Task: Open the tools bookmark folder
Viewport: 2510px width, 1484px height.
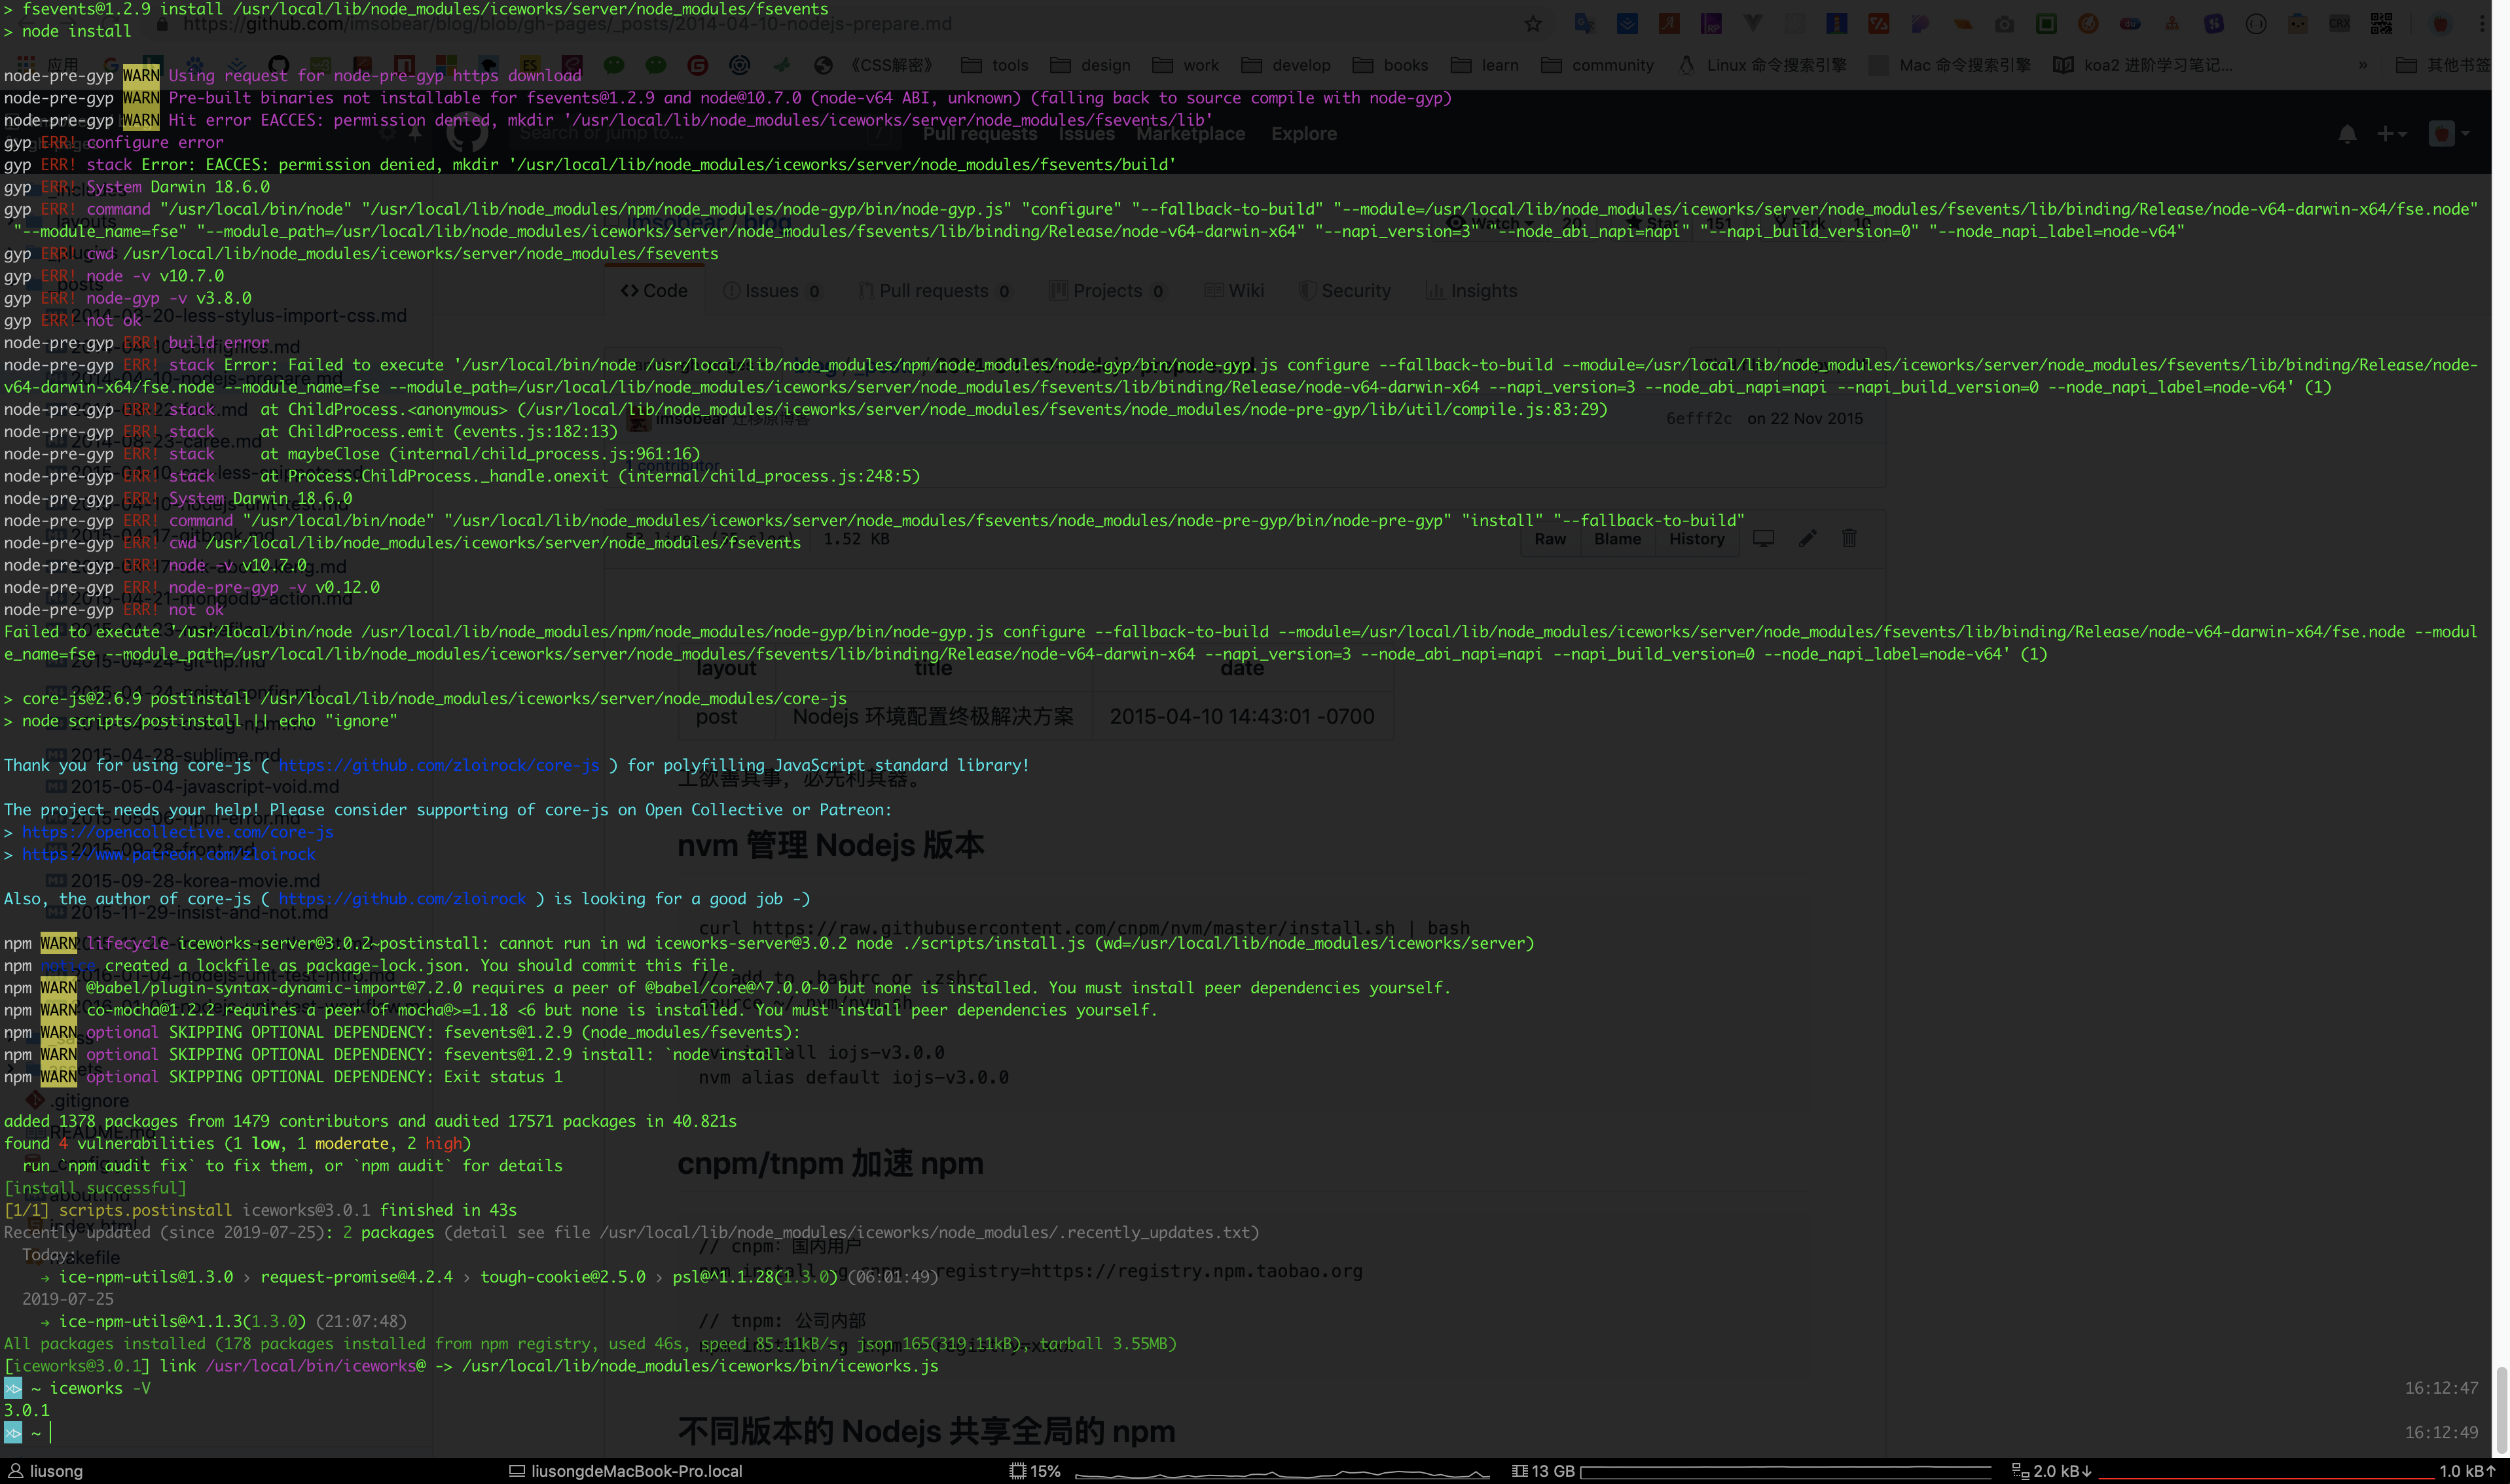Action: (995, 65)
